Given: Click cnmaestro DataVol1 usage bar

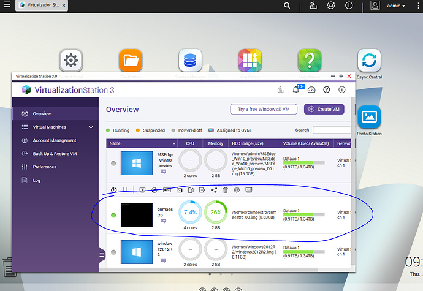Looking at the screenshot, I should tap(303, 215).
